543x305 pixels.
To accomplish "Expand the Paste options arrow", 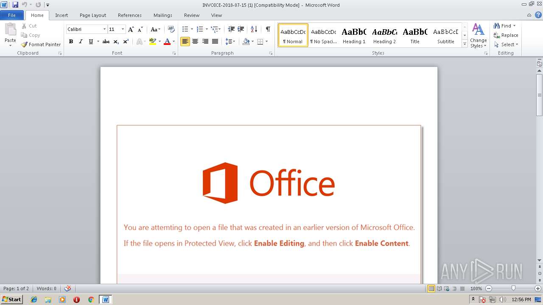I will coord(10,45).
